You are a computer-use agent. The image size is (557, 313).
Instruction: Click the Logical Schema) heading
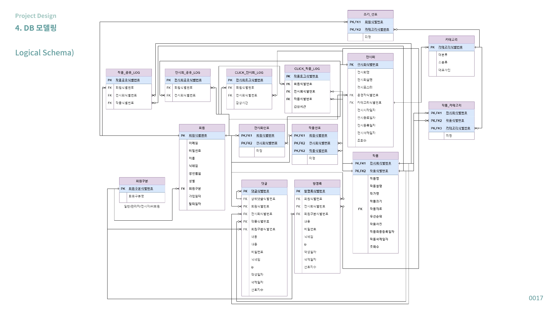coord(45,53)
